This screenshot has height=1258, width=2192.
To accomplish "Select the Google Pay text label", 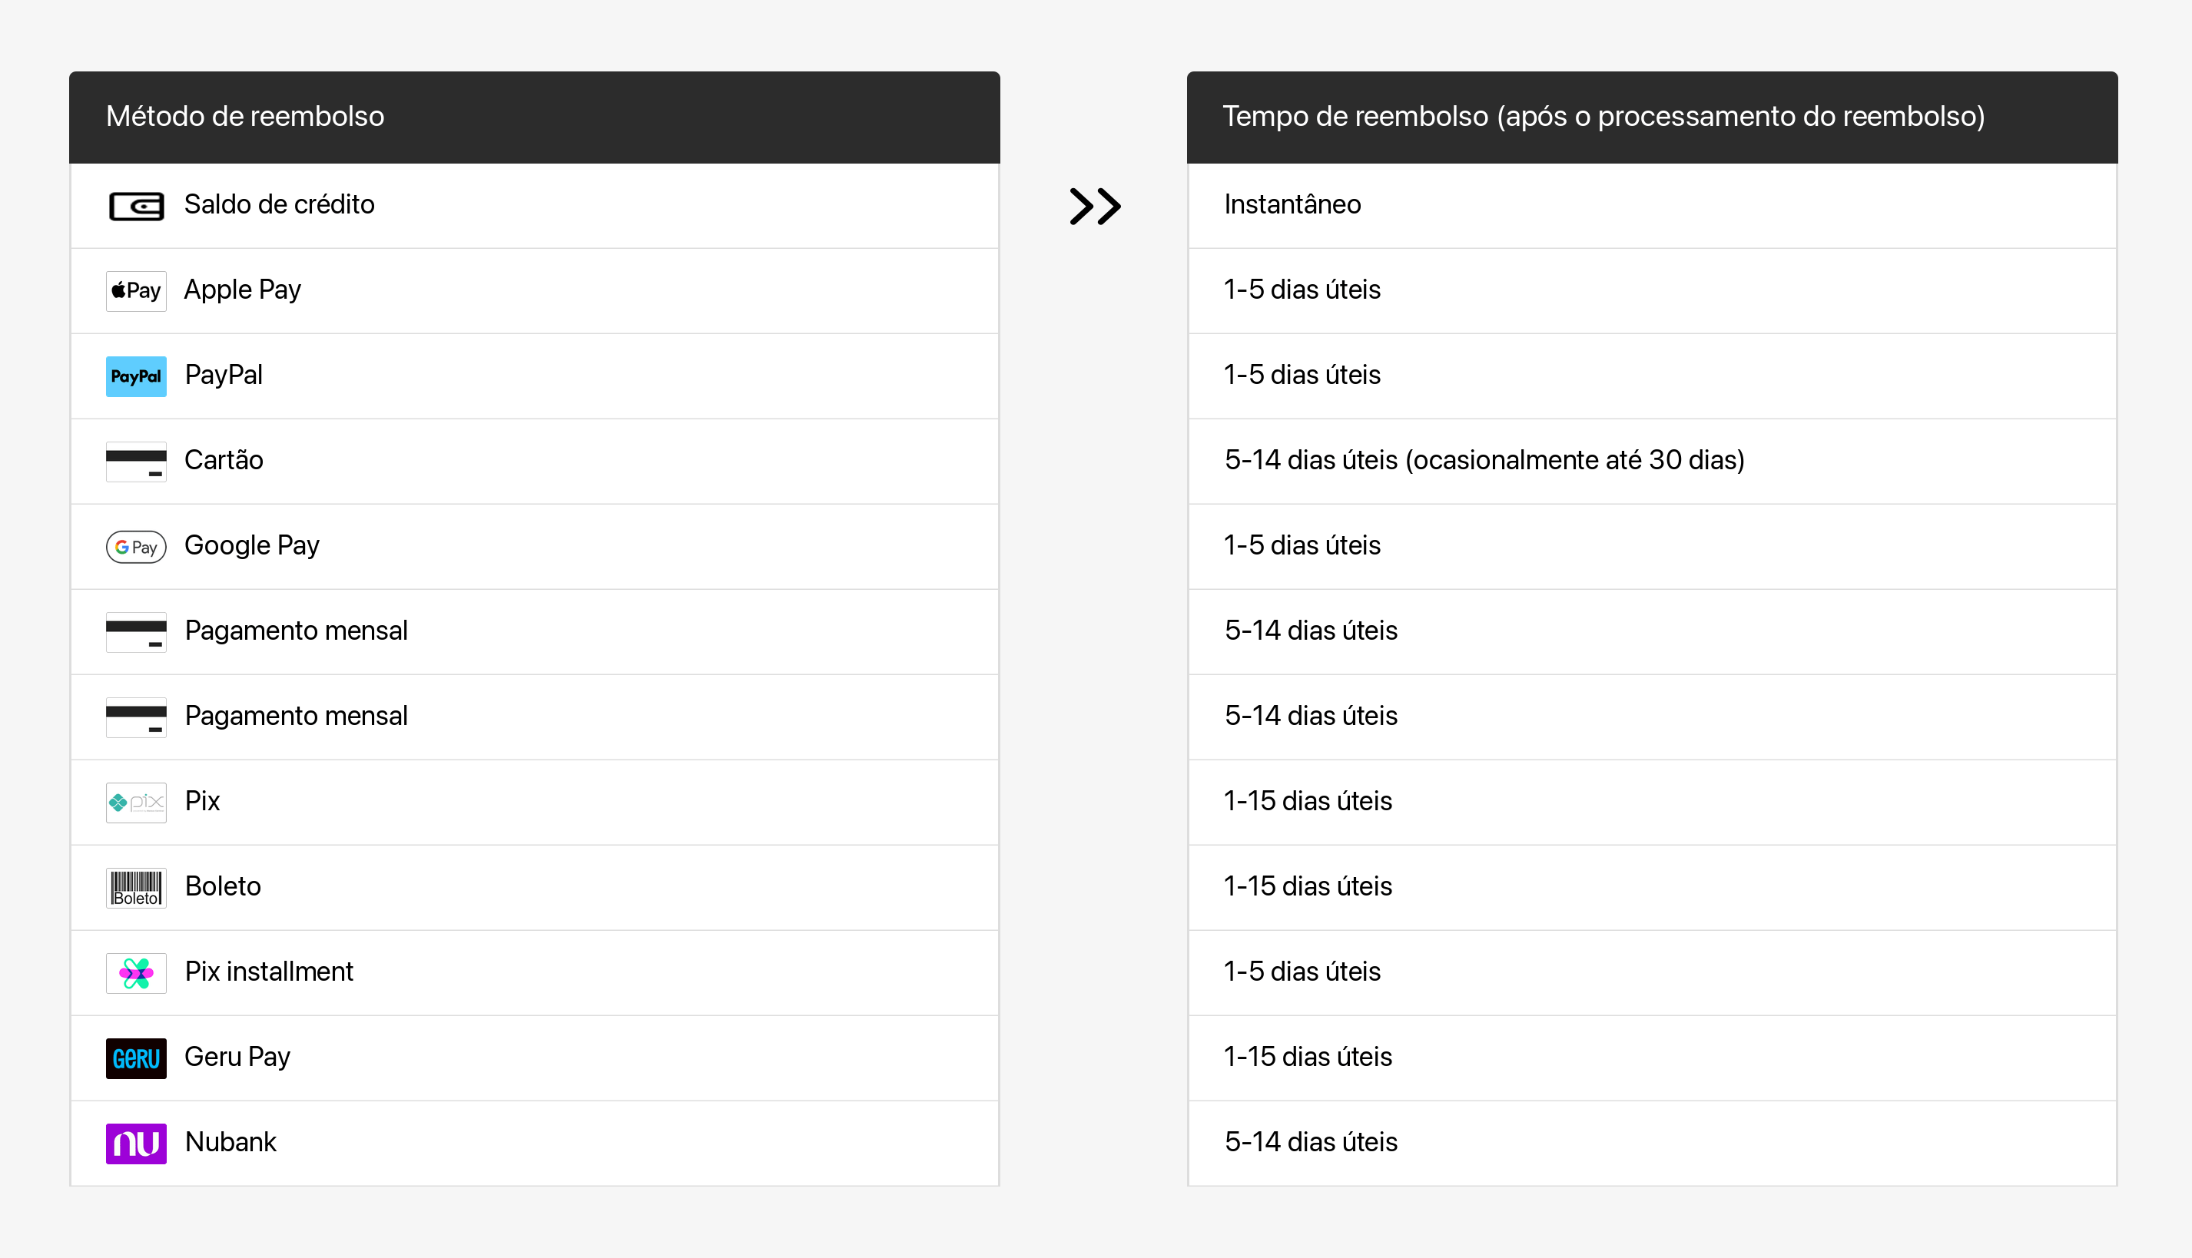I will click(251, 545).
